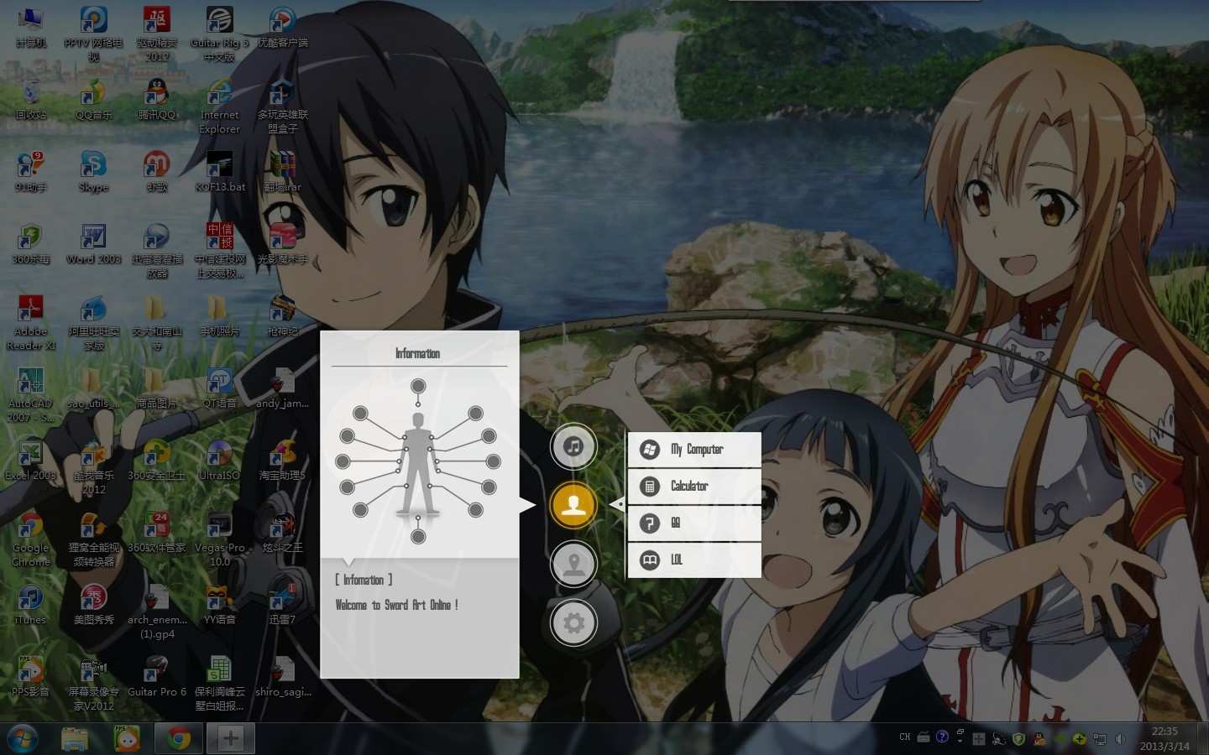
Task: Open Windows Explorer on taskbar
Action: 76,739
